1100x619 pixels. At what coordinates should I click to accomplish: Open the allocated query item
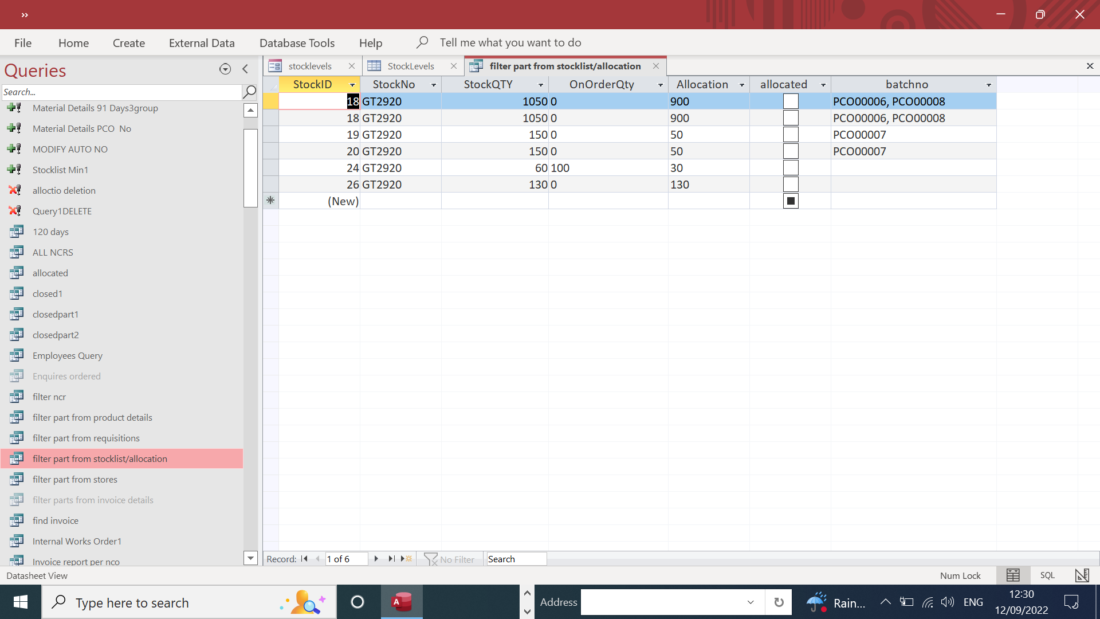point(50,273)
